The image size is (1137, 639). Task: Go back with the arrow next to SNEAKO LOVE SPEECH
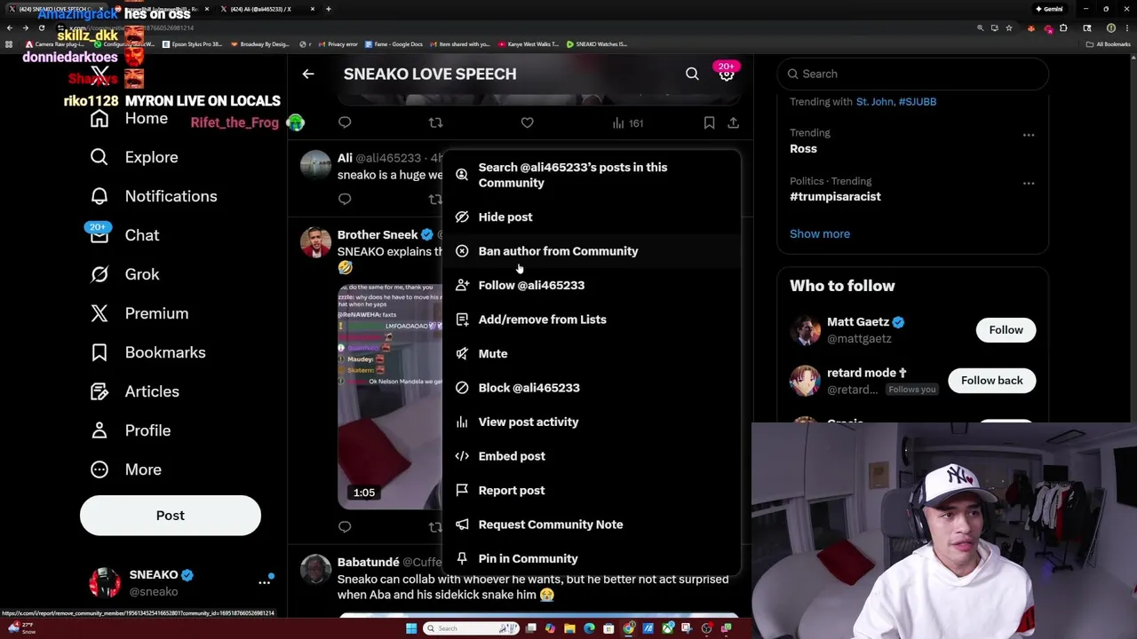[x=308, y=74]
